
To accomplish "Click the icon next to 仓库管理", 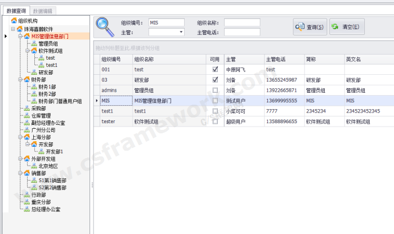I will [x=26, y=115].
